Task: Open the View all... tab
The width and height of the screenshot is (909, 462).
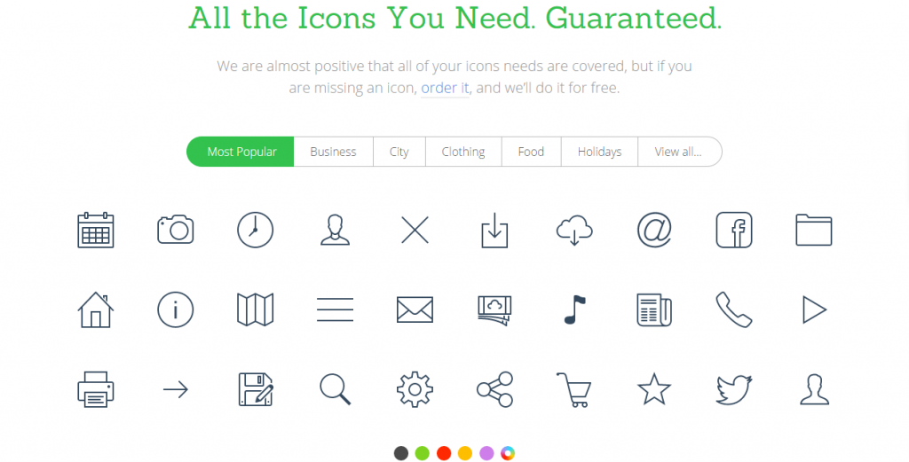Action: tap(679, 152)
